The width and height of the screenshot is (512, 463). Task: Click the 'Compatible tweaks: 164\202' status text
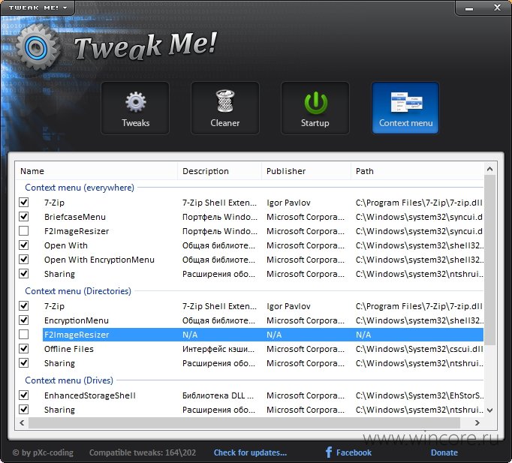point(143,452)
